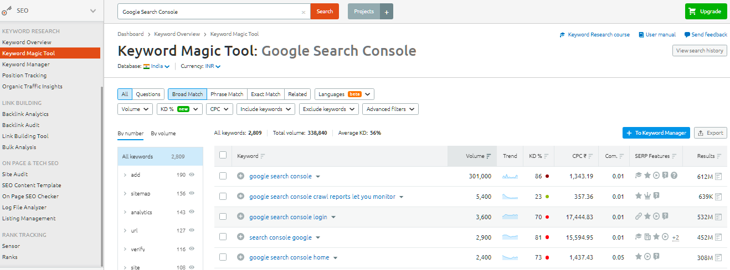The image size is (730, 270).
Task: Add 'search console google' via plus icon
Action: [240, 237]
